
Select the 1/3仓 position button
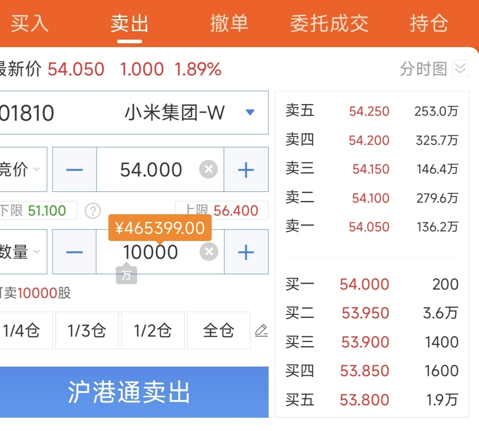[87, 330]
